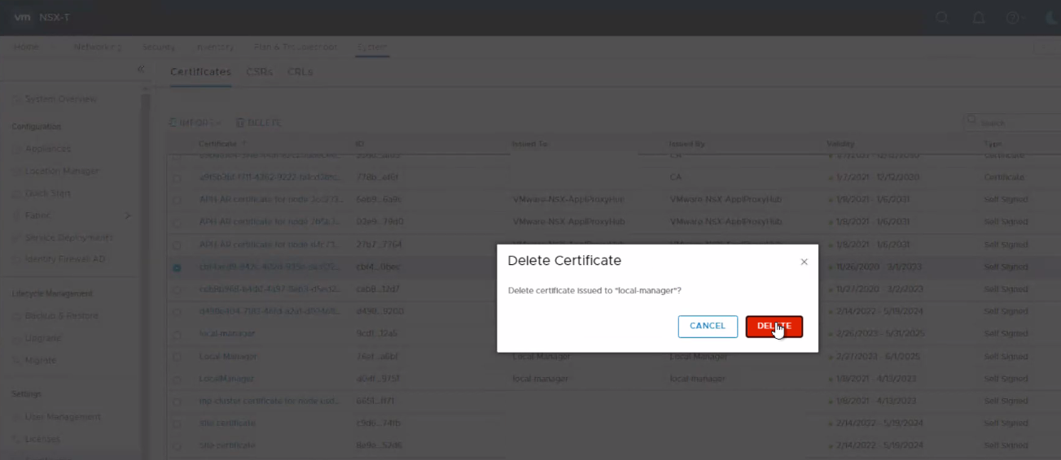1061x460 pixels.
Task: Sort by the Certificate column header
Action: pyautogui.click(x=217, y=144)
